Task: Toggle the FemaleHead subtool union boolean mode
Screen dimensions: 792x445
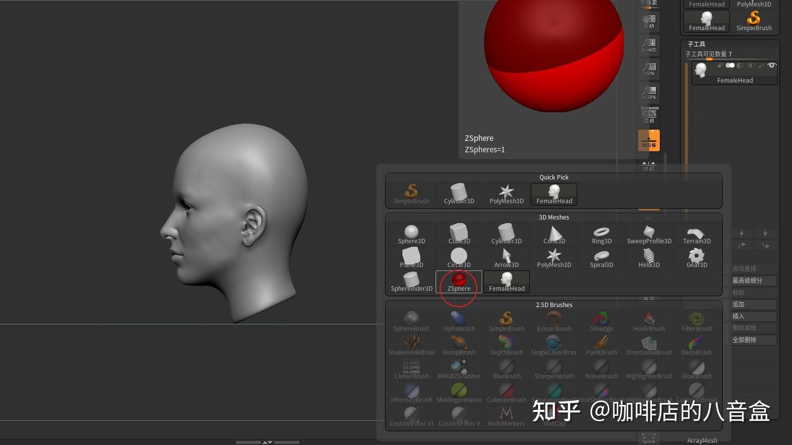Action: pyautogui.click(x=730, y=65)
